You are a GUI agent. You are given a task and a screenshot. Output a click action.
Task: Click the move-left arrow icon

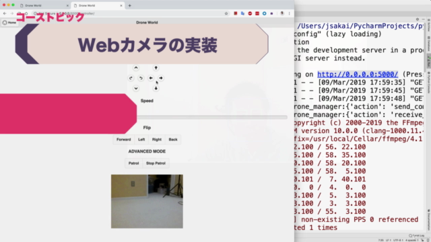coord(151,78)
